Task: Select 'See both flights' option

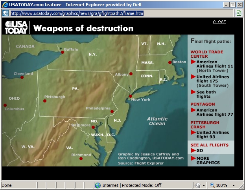Action: [206, 94]
